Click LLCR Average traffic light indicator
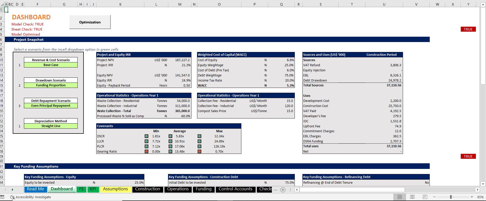The height and width of the screenshot is (201, 486). [170, 141]
